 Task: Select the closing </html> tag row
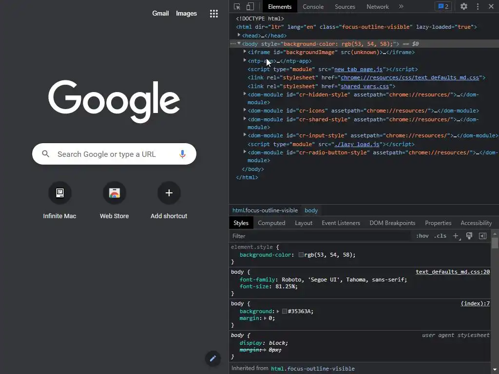pyautogui.click(x=247, y=177)
